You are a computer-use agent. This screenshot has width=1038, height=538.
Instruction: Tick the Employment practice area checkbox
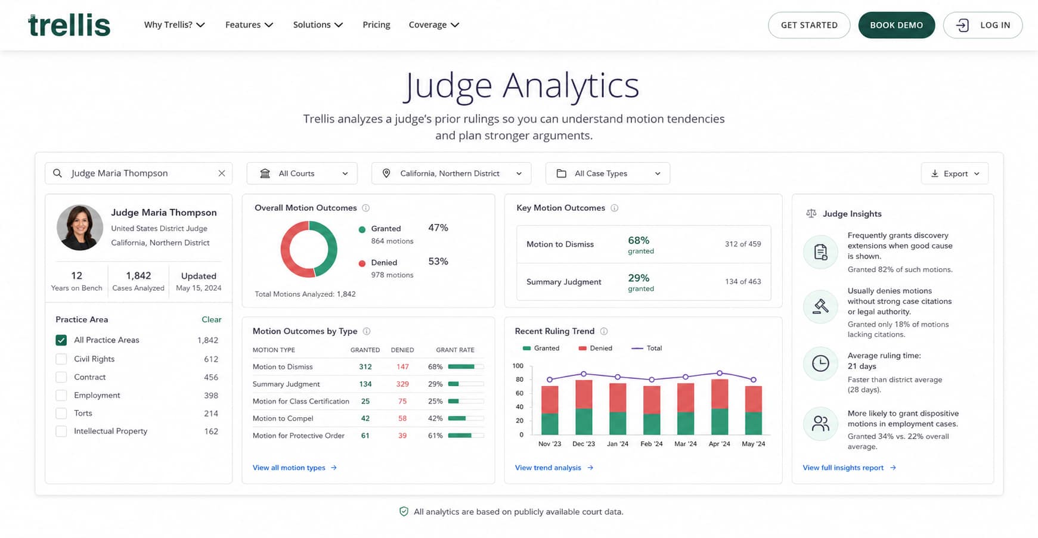(61, 396)
